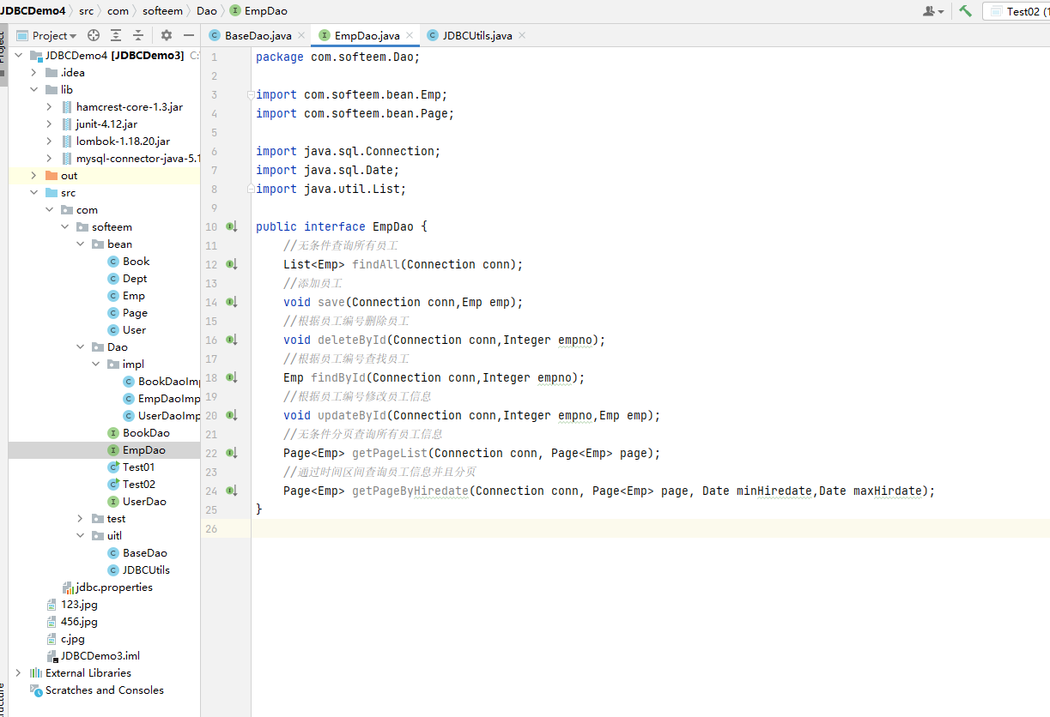
Task: Click 'Dao' in the breadcrumb path
Action: (207, 11)
